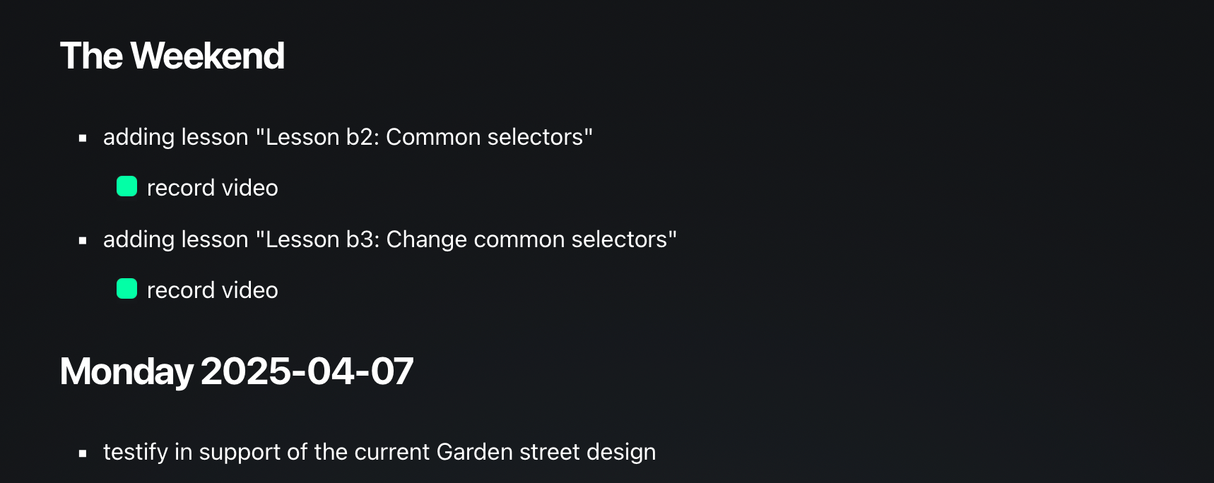Place cursor in Monday 2025-04-07 heading

click(237, 371)
